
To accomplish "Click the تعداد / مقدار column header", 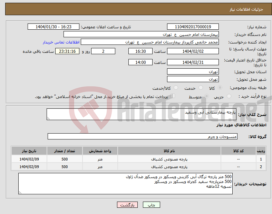I will click(65, 151).
